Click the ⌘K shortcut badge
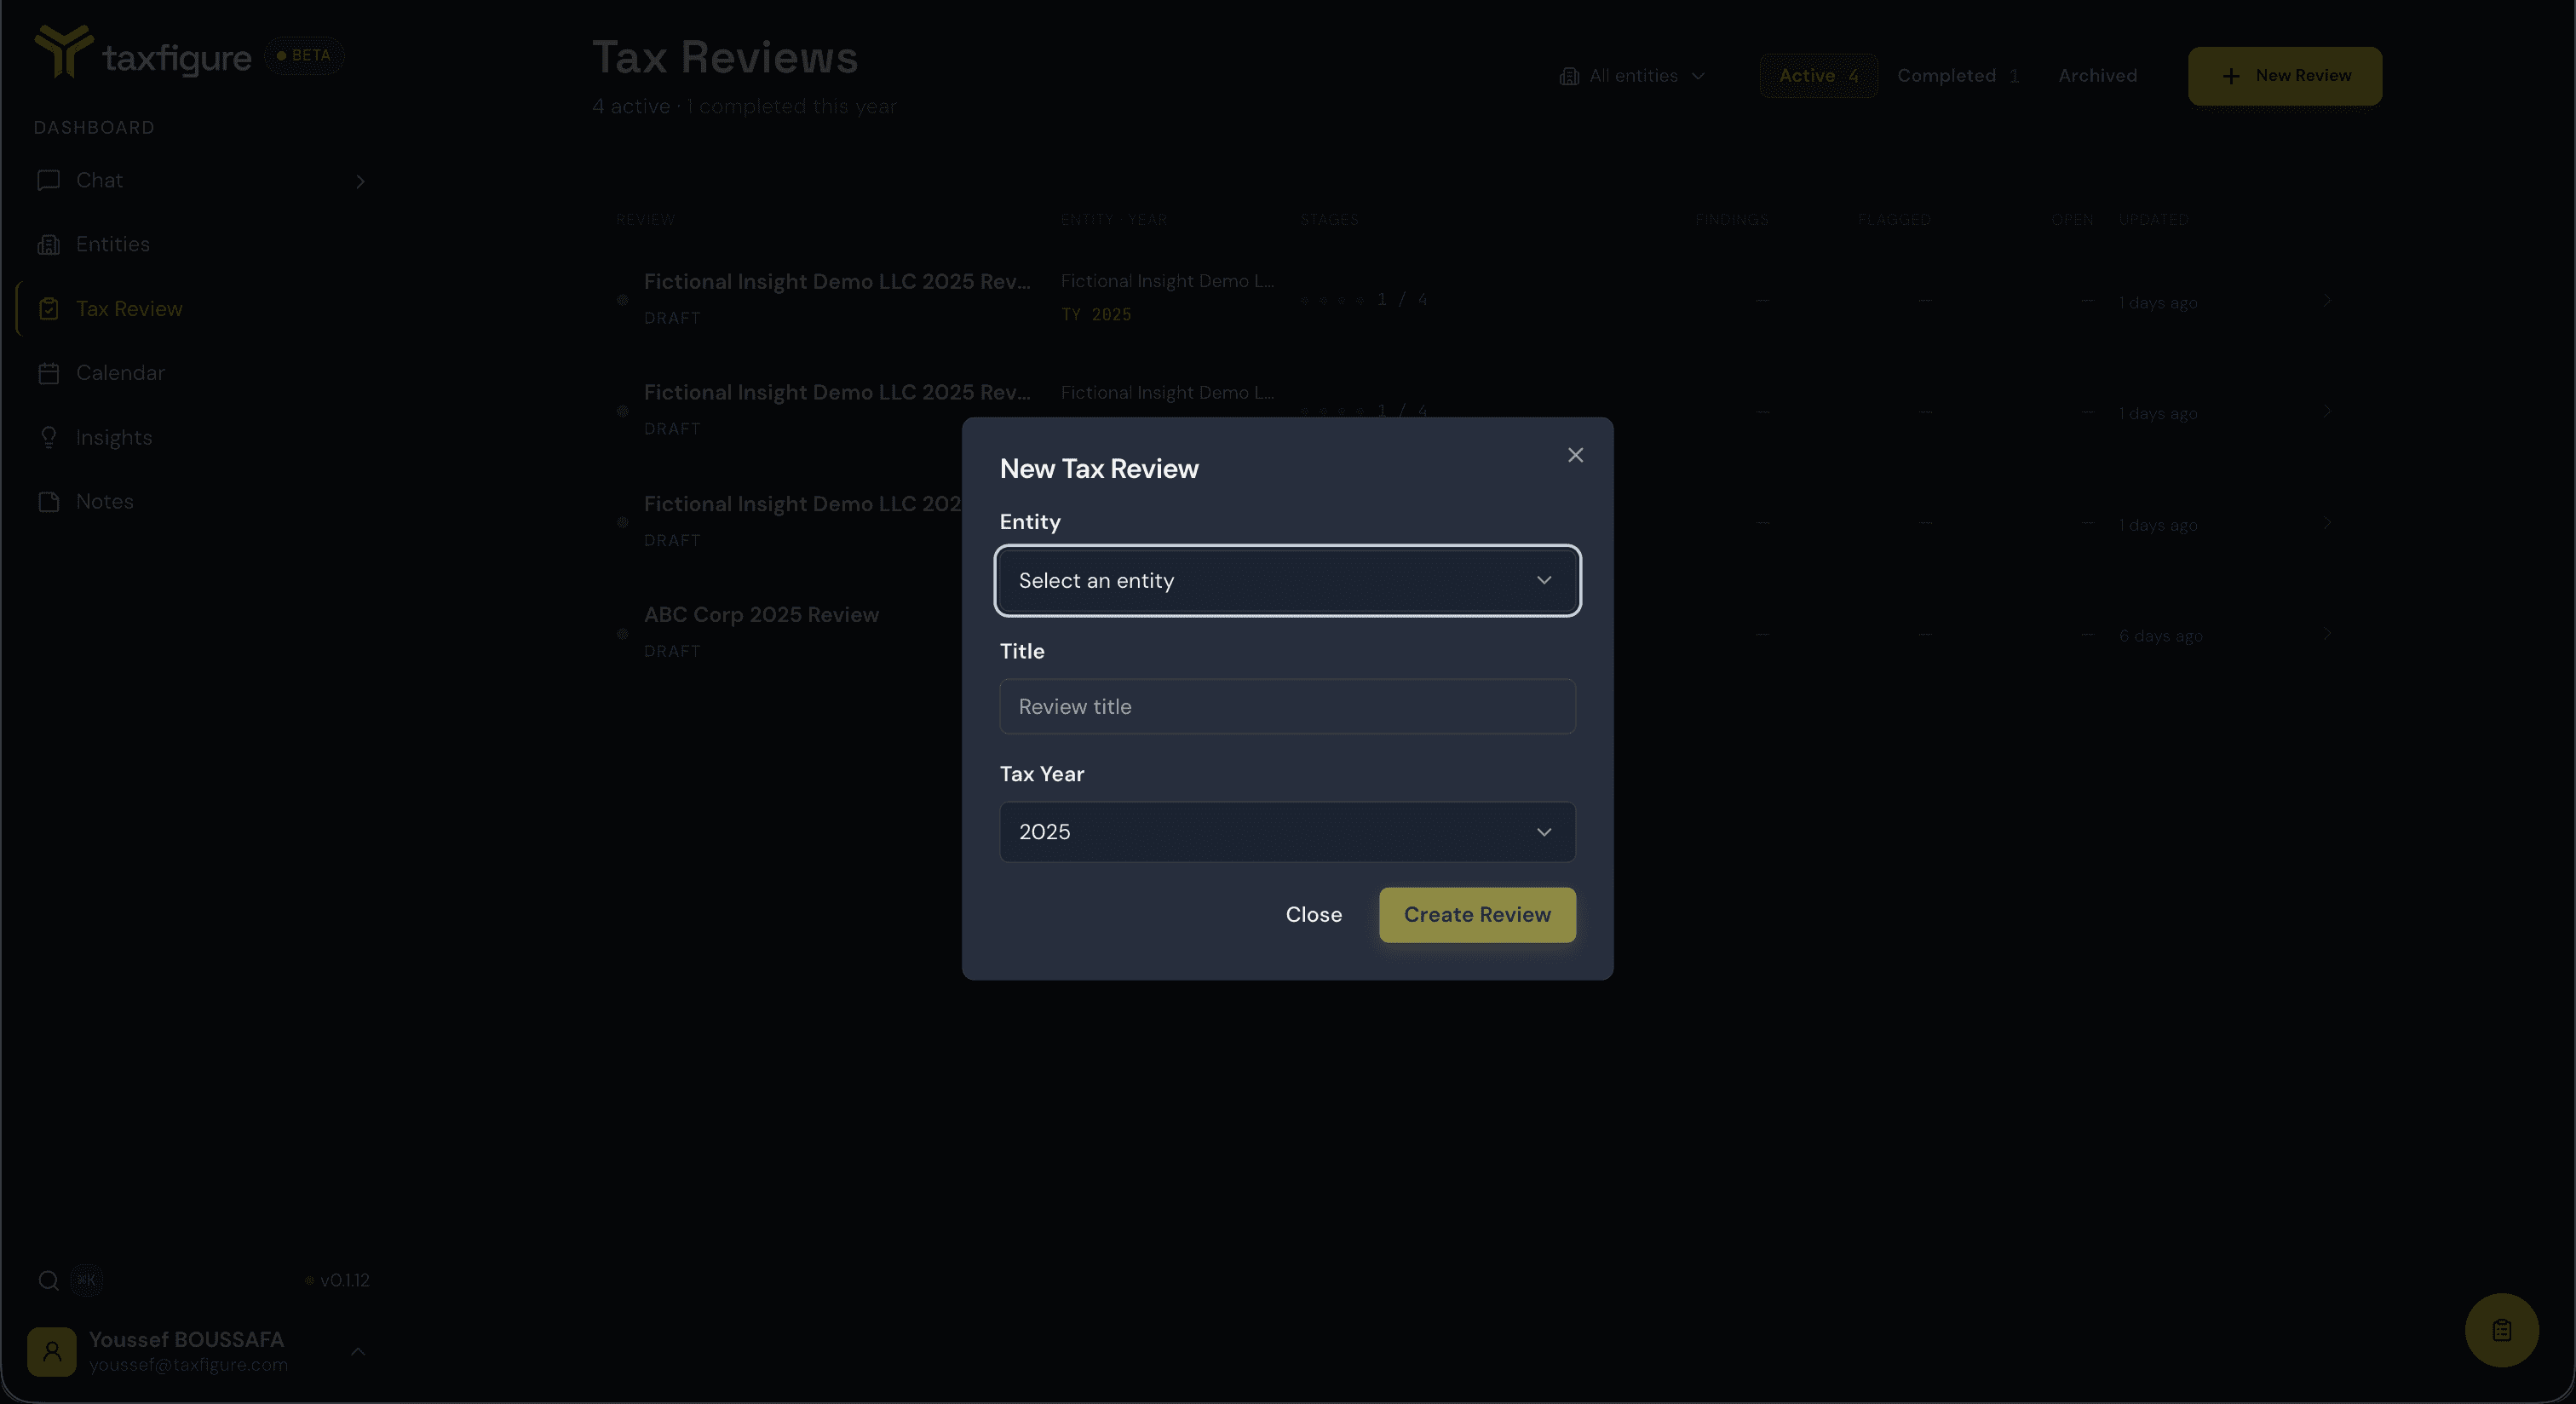This screenshot has width=2576, height=1404. pos(86,1280)
